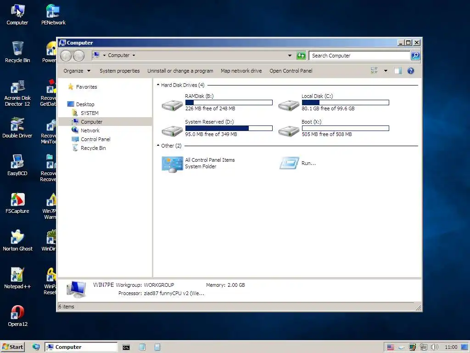Click the 11:00 taskbar clock

click(451, 347)
